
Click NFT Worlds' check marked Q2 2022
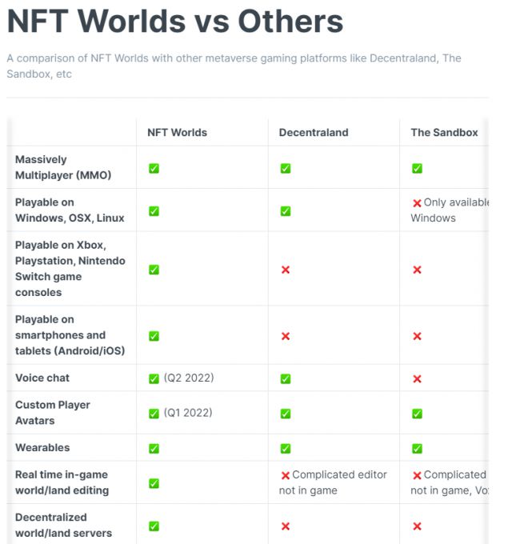pyautogui.click(x=154, y=378)
